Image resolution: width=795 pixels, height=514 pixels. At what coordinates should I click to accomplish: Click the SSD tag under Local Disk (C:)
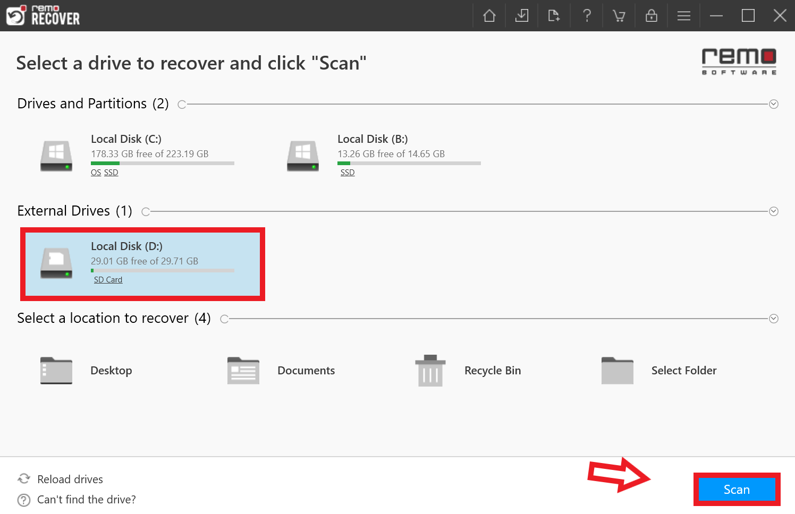coord(111,173)
